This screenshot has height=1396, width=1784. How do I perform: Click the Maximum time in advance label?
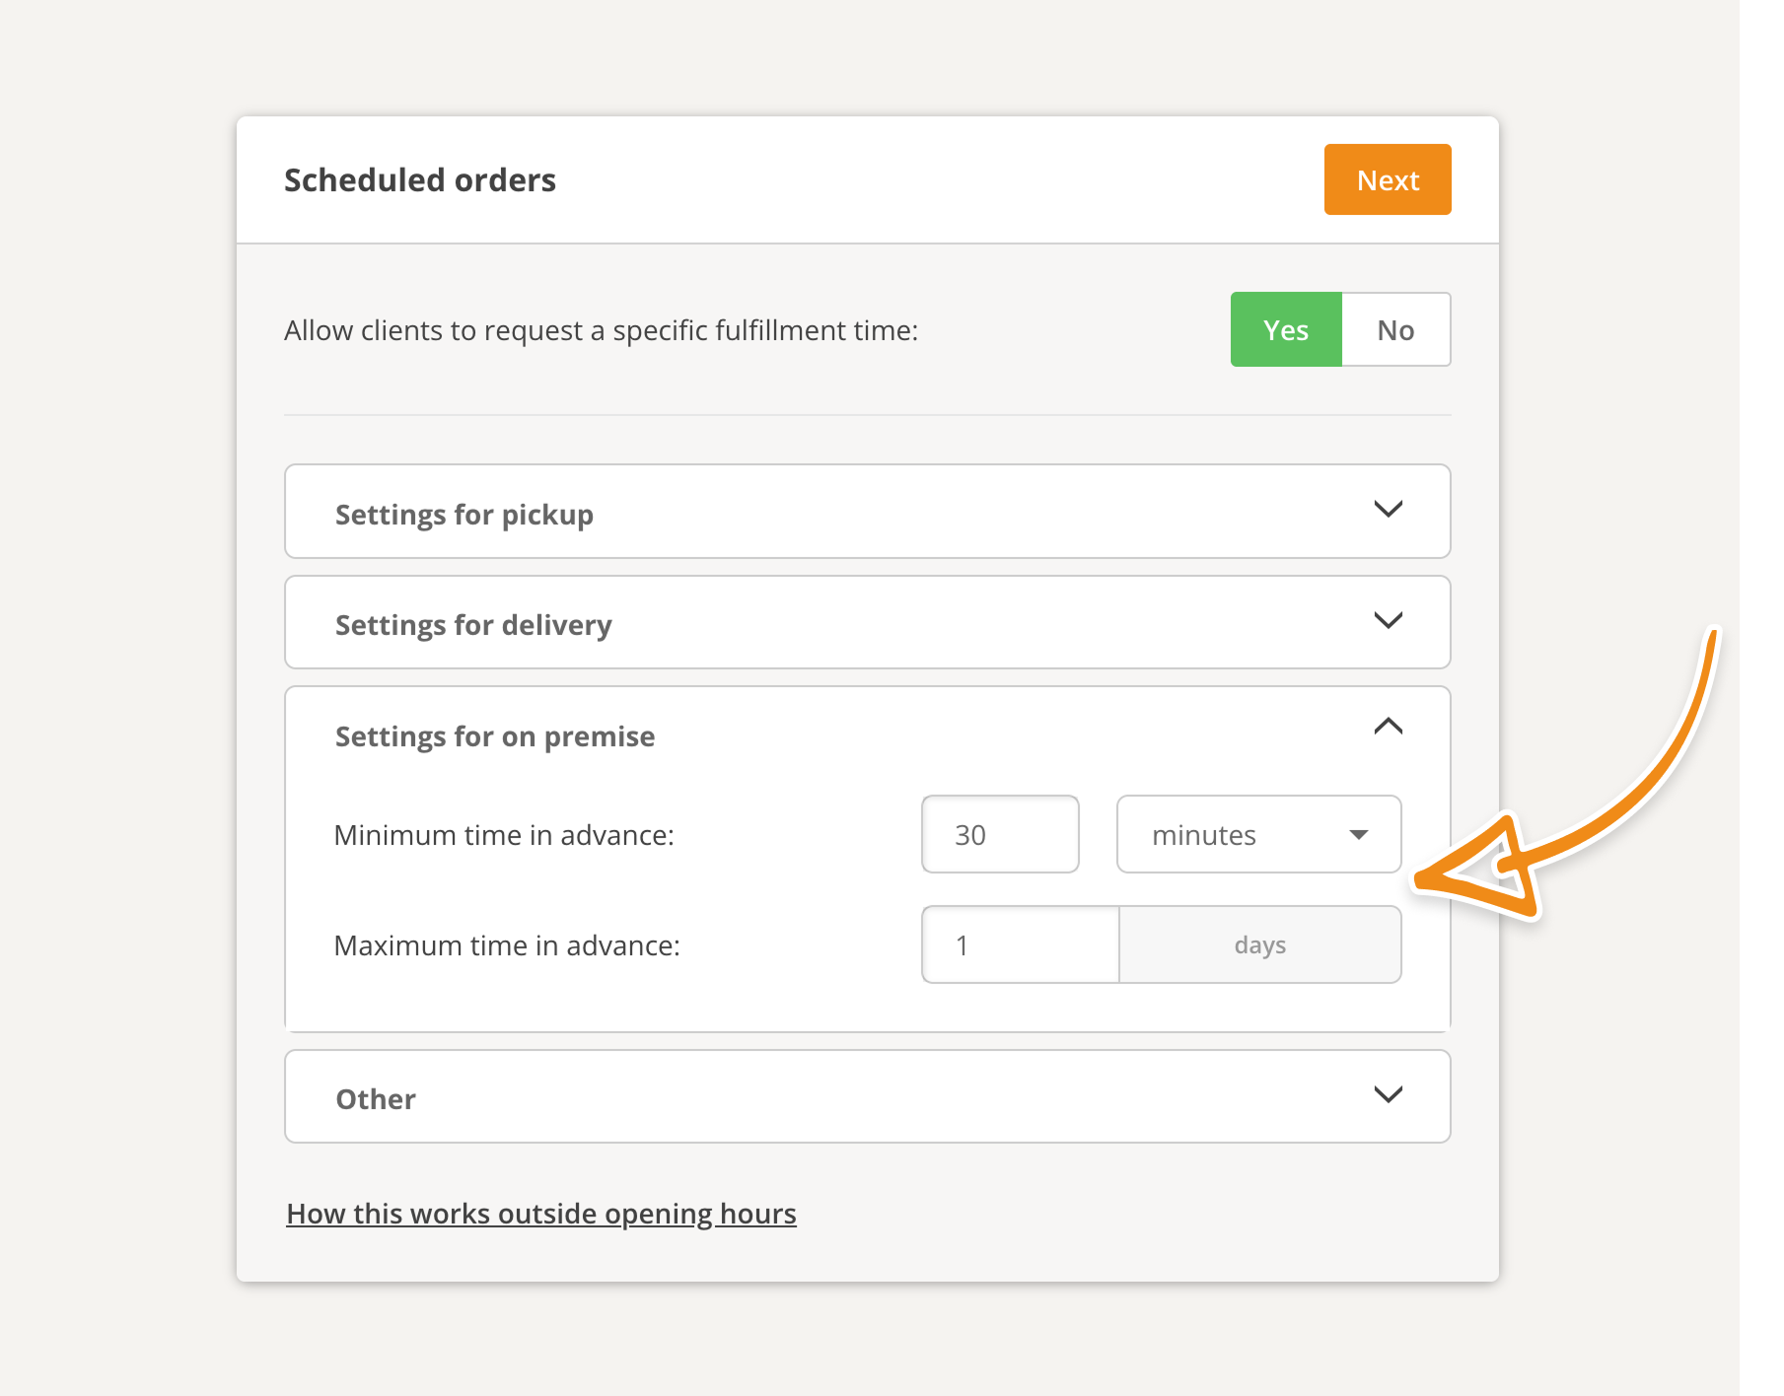[x=507, y=945]
